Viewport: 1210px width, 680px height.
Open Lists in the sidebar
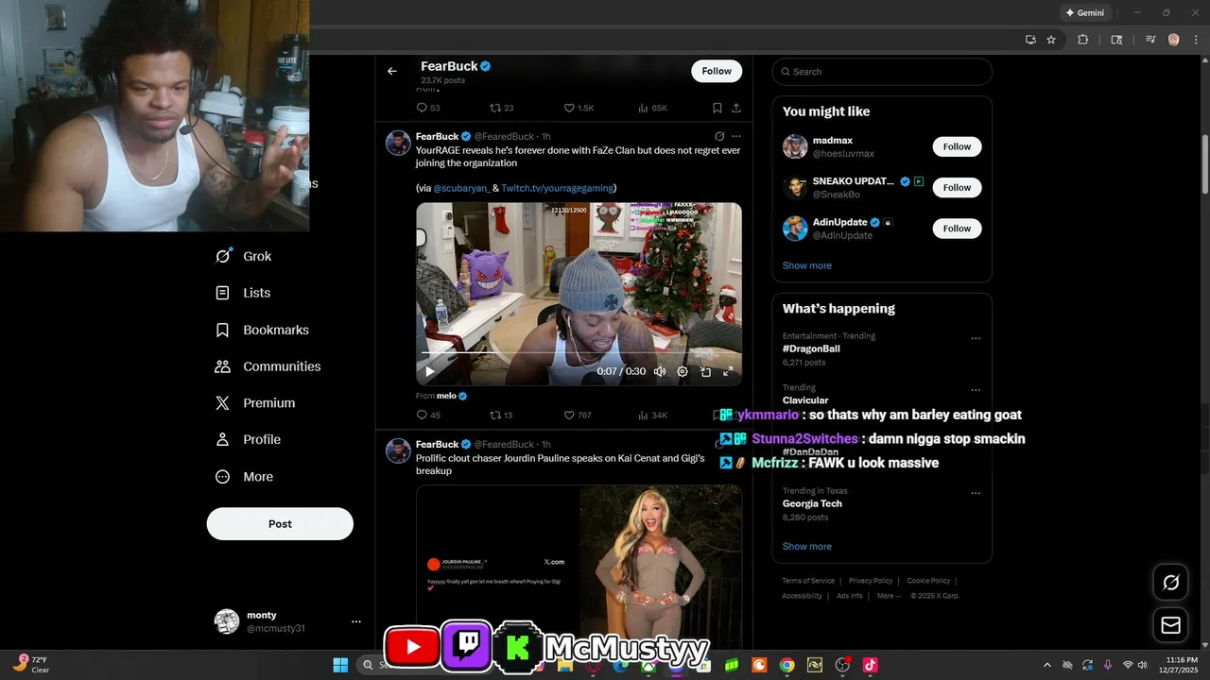(243, 293)
